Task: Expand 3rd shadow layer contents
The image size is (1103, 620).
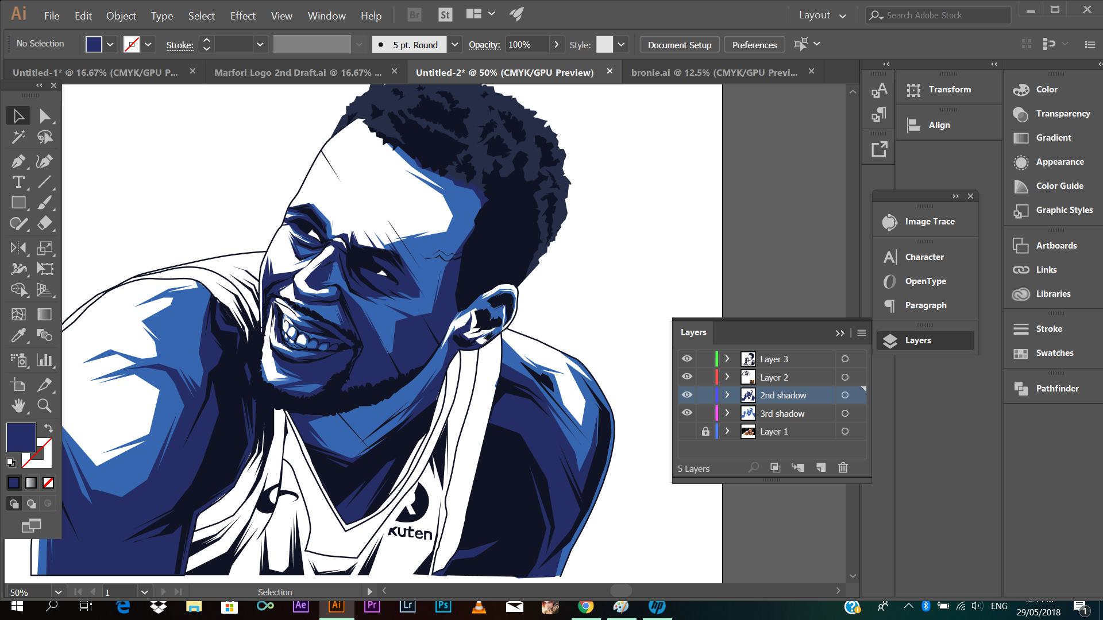Action: (727, 413)
